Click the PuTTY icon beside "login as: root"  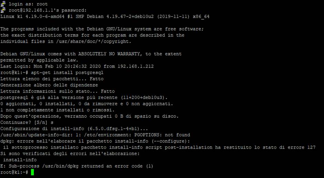click(x=3, y=4)
